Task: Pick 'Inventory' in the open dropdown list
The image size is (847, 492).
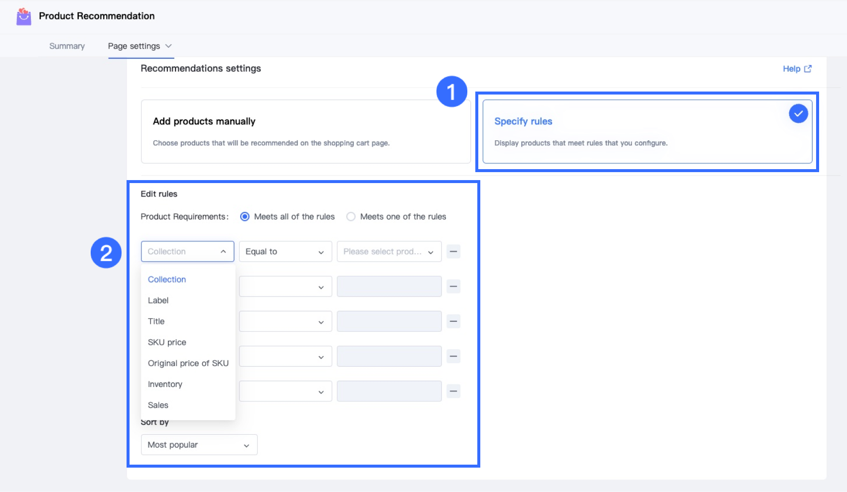Action: point(165,384)
